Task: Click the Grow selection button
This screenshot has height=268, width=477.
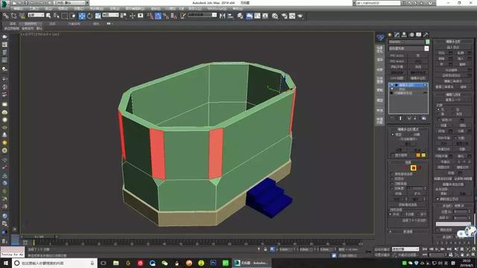Action: pos(417,194)
